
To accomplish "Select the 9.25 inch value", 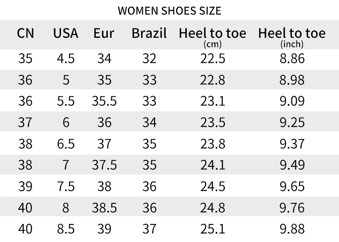I will (x=292, y=122).
